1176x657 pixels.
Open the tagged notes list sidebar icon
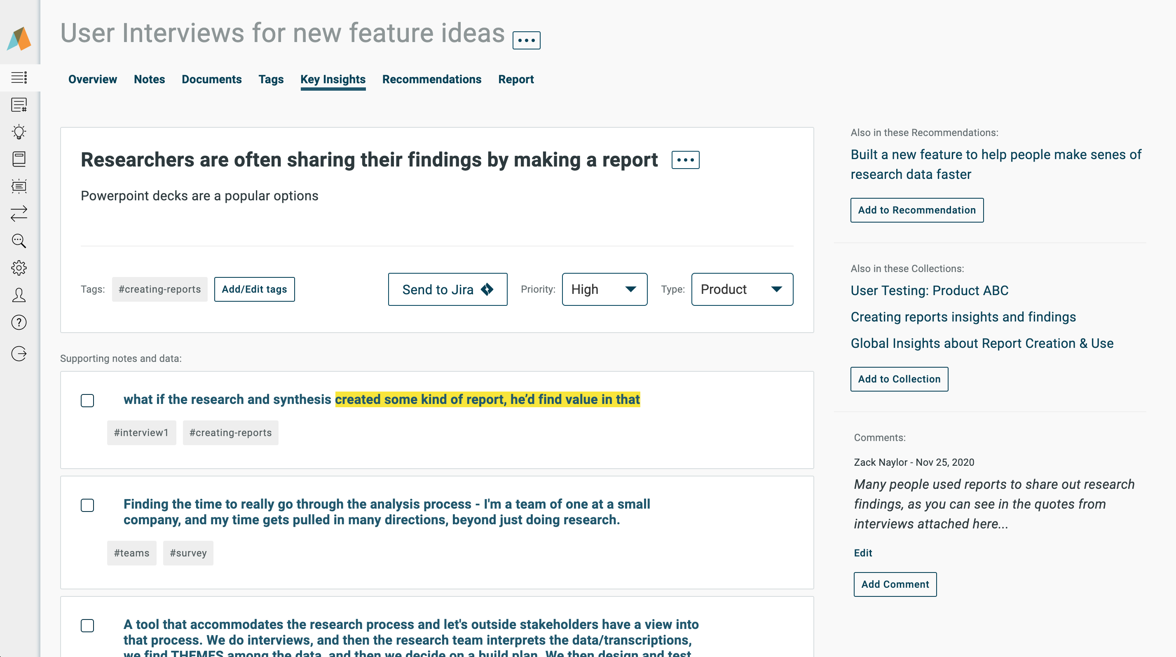(x=19, y=105)
